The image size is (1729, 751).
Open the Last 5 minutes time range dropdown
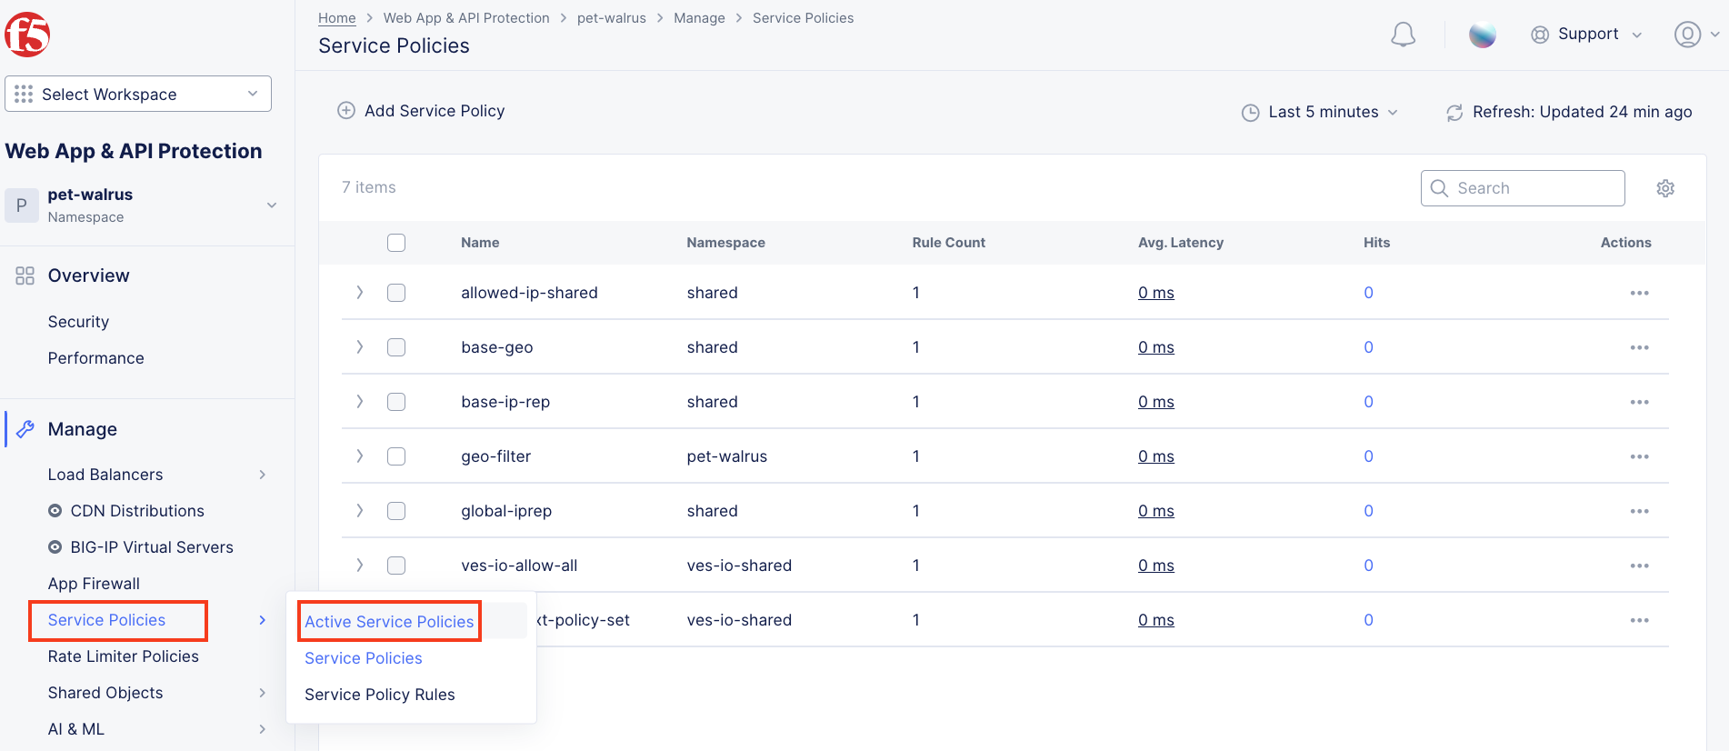pyautogui.click(x=1320, y=112)
